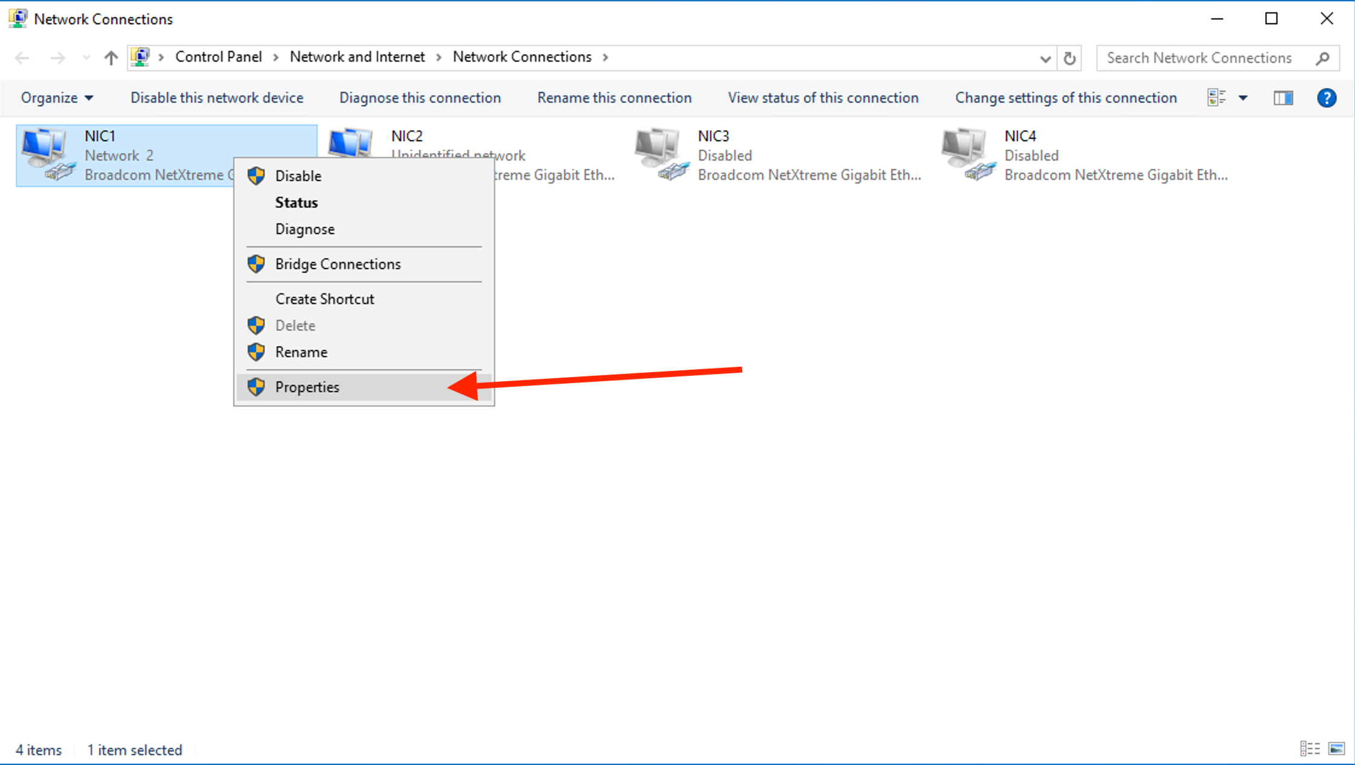Click the NIC4 network adapter icon
The image size is (1355, 765).
[x=967, y=154]
